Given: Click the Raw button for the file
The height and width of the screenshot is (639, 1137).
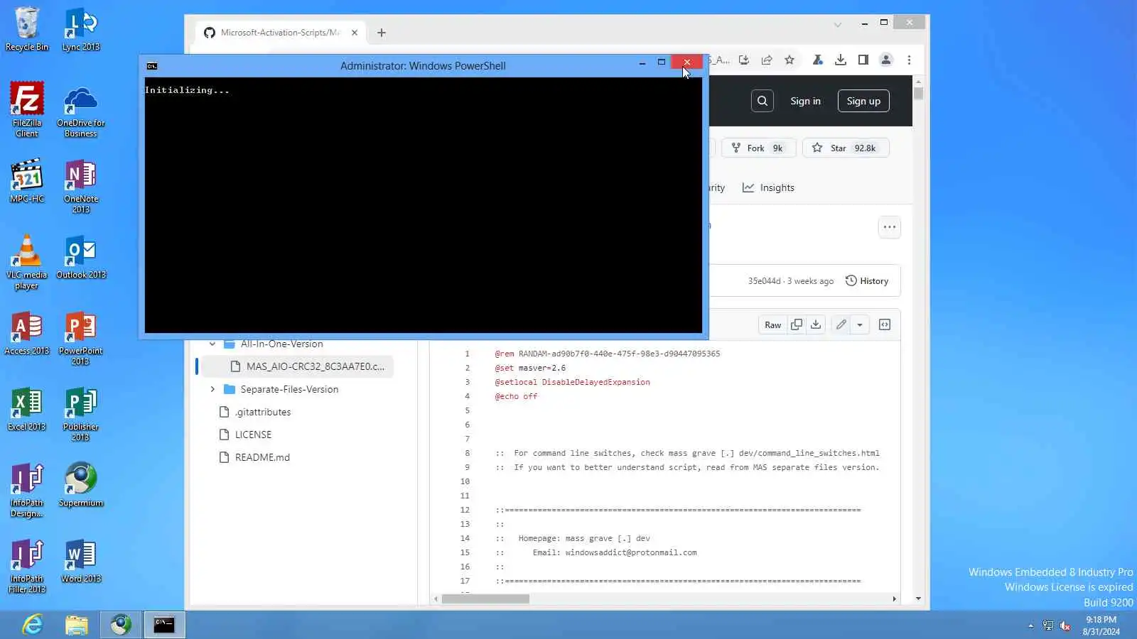Looking at the screenshot, I should point(772,324).
